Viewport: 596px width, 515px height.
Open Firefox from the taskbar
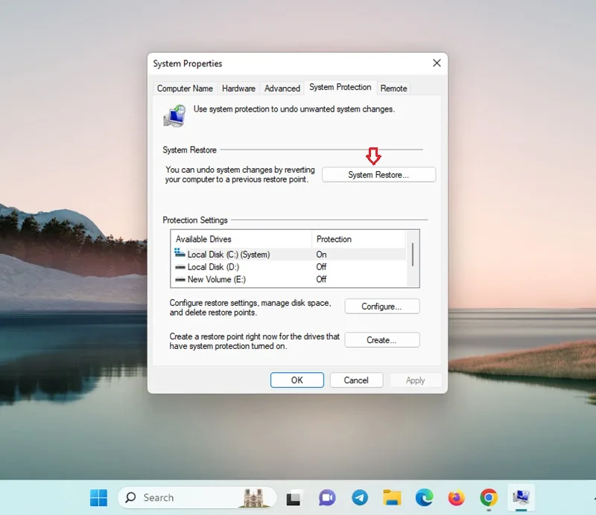(x=456, y=498)
